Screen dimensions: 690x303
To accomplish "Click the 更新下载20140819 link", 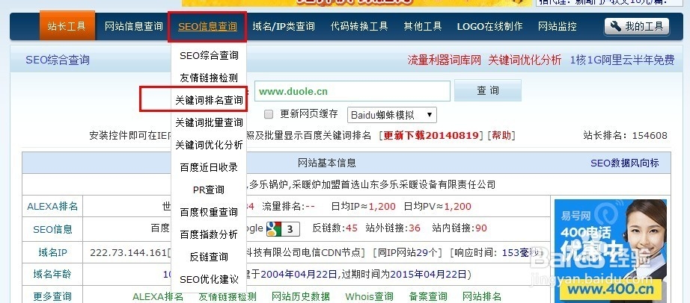I will 431,135.
